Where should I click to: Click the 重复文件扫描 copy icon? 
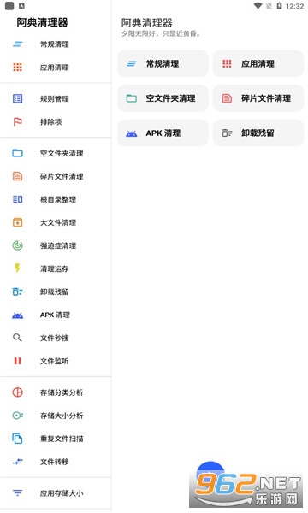18,439
